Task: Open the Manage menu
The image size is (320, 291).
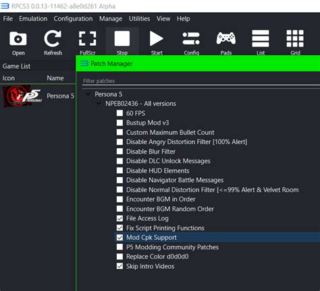Action: point(111,19)
